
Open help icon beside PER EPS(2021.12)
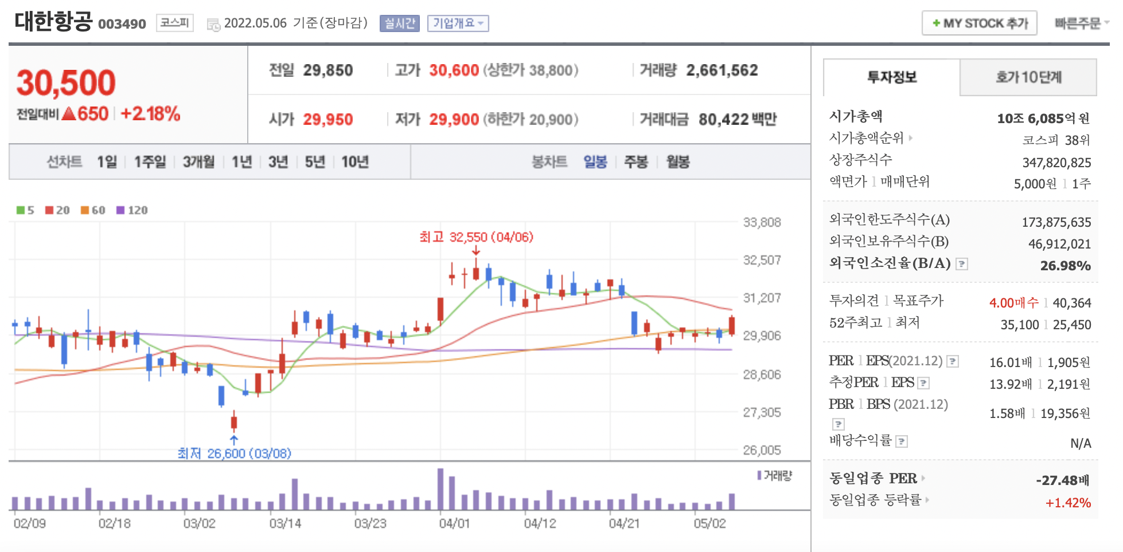coord(953,361)
